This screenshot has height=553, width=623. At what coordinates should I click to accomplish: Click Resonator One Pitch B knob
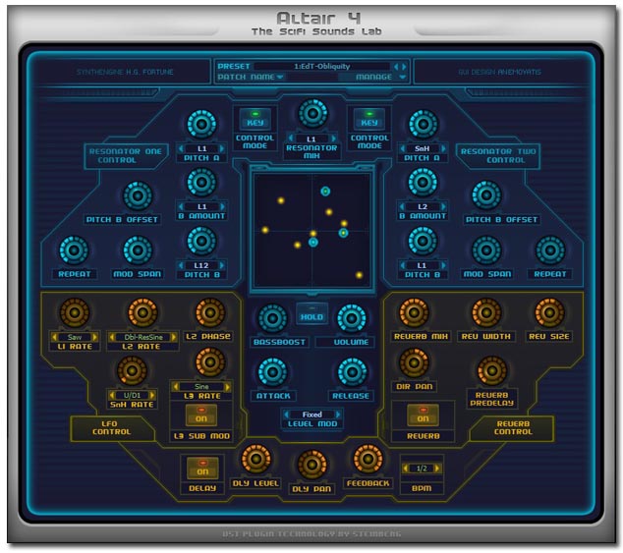click(201, 242)
